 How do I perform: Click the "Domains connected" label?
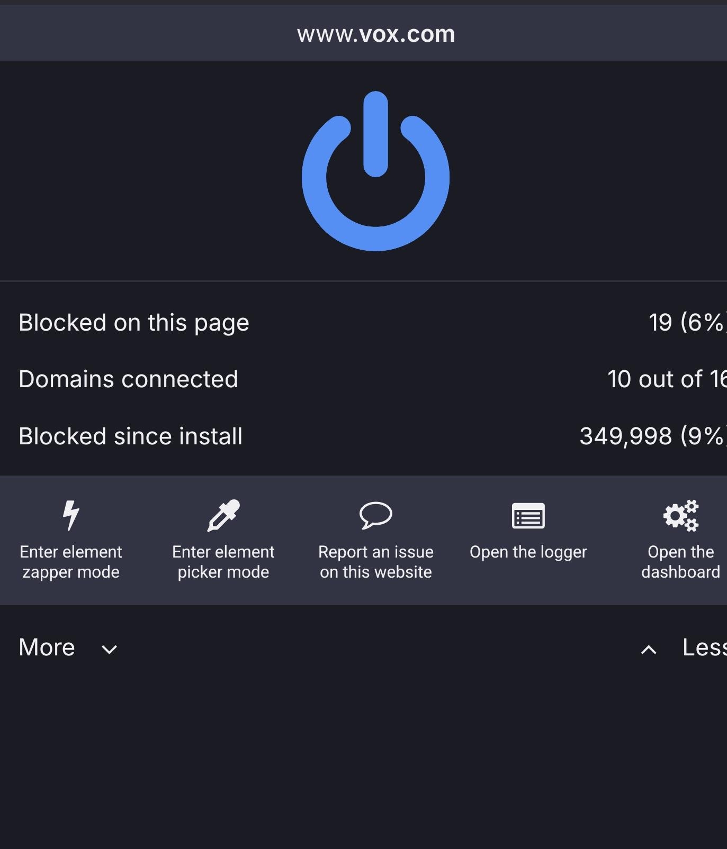129,379
